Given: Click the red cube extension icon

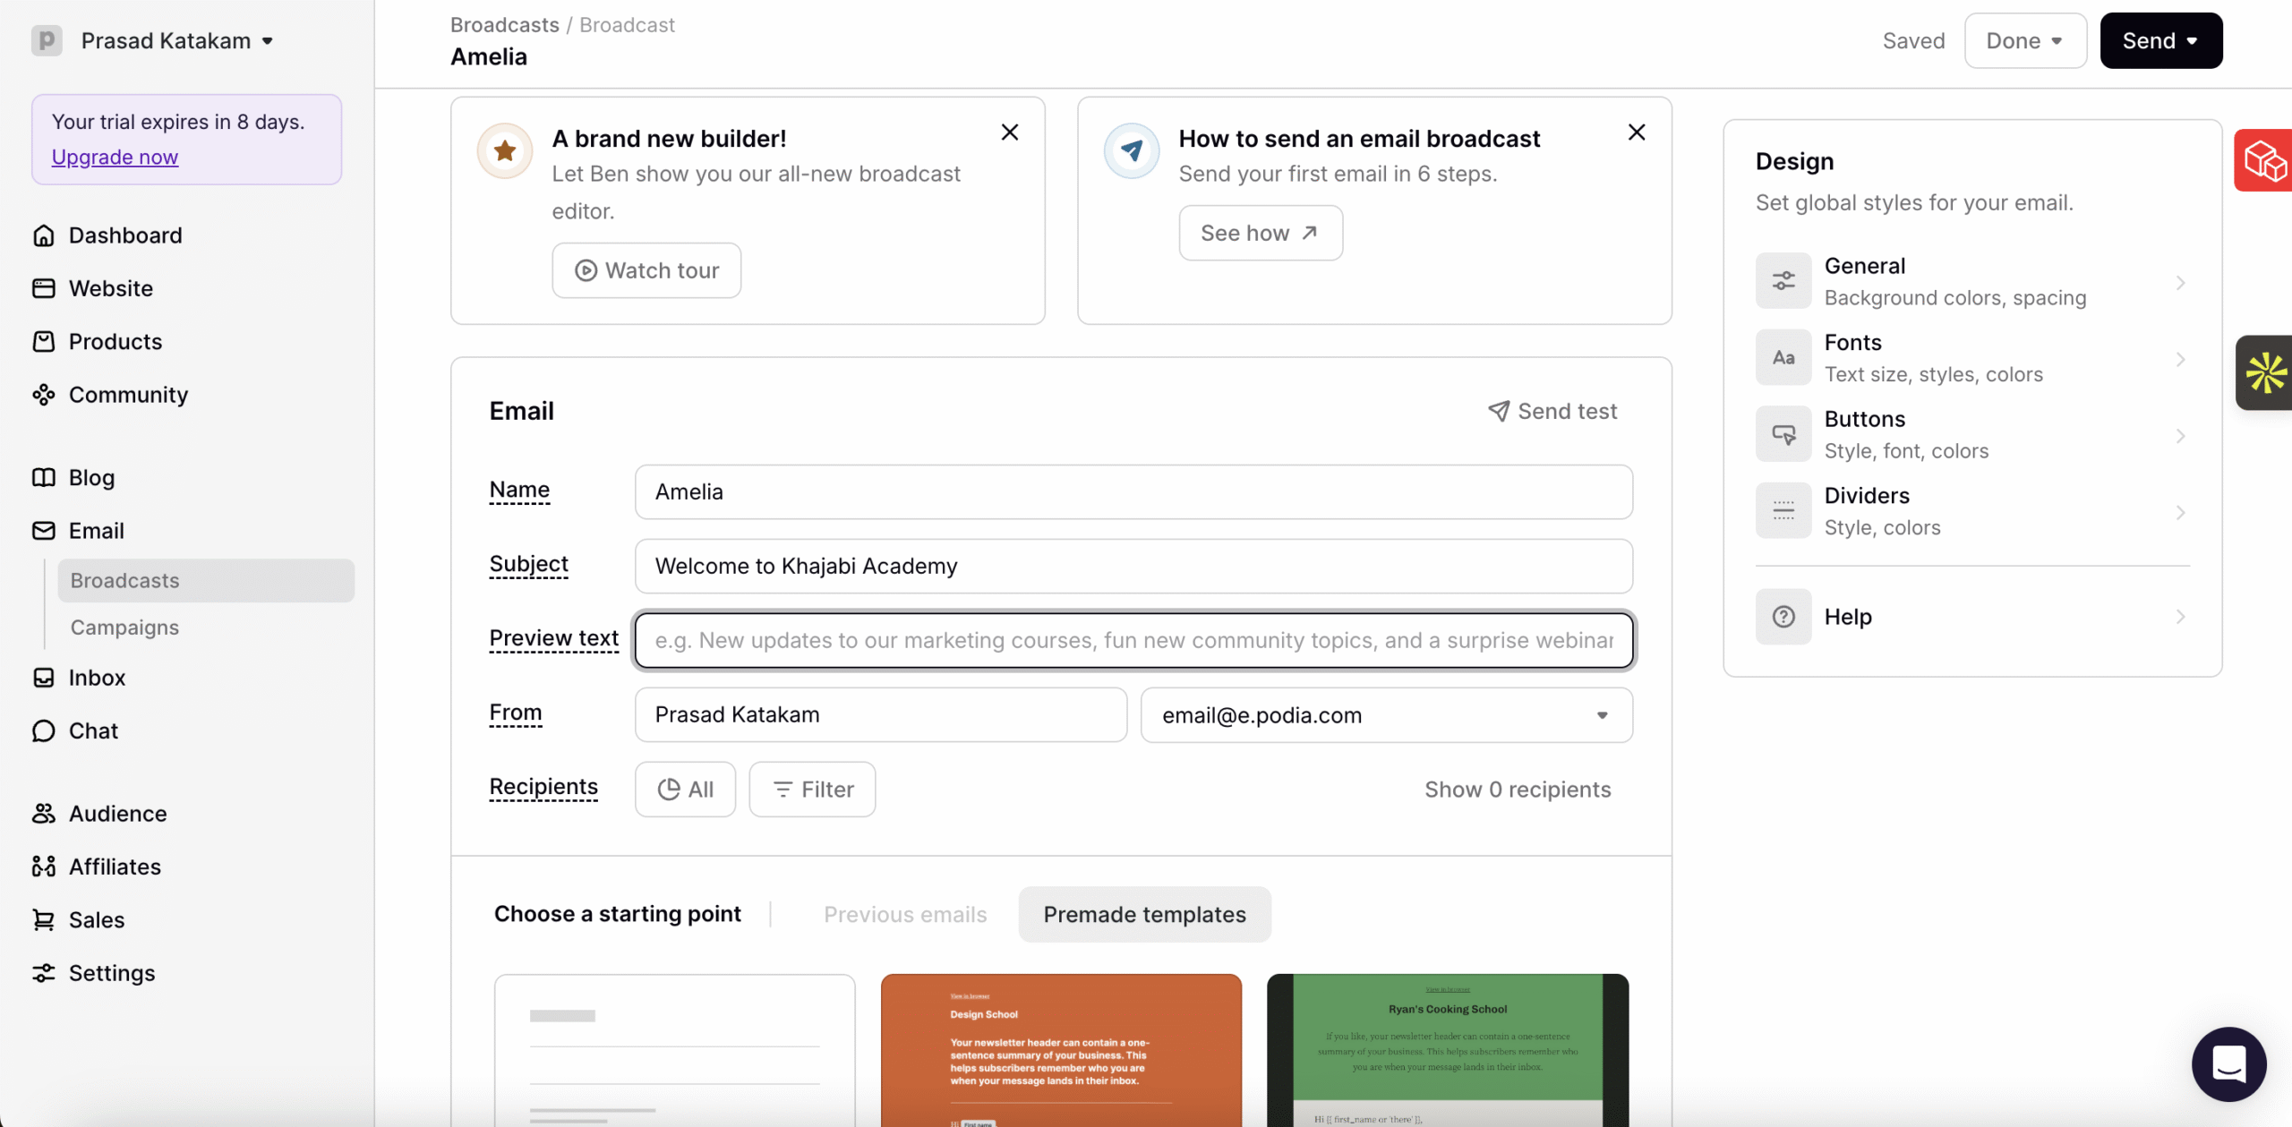Looking at the screenshot, I should click(x=2264, y=160).
